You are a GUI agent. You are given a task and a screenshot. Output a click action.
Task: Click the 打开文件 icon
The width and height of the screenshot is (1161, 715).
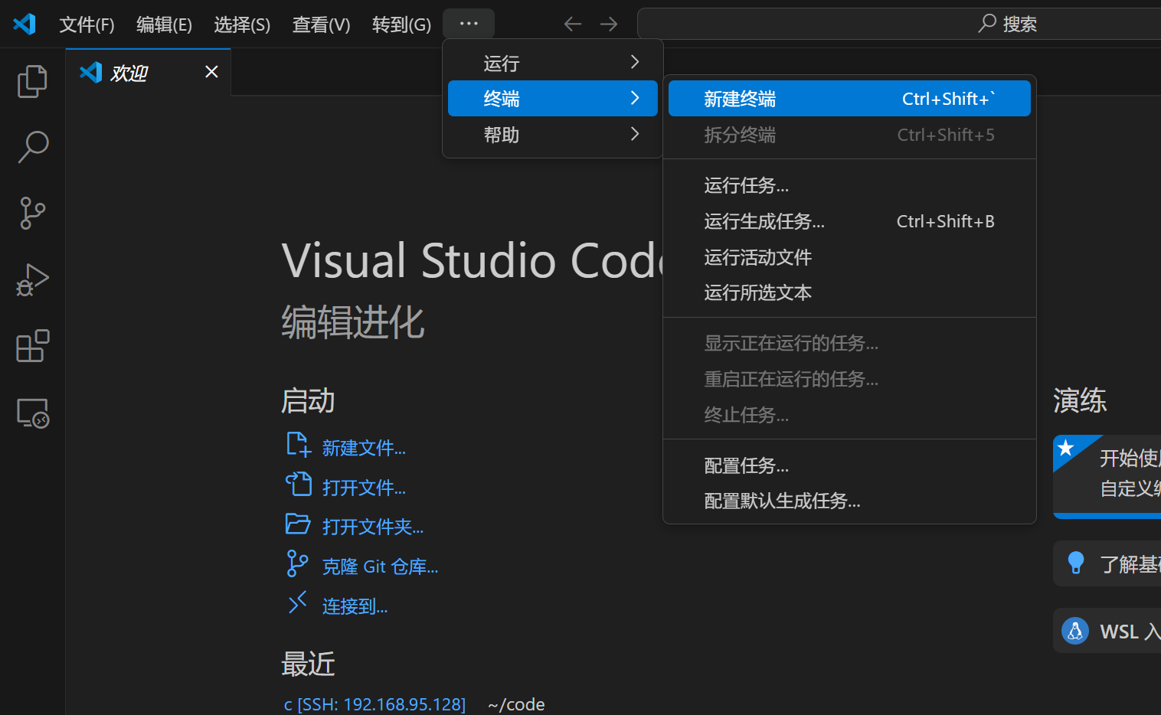click(x=298, y=485)
